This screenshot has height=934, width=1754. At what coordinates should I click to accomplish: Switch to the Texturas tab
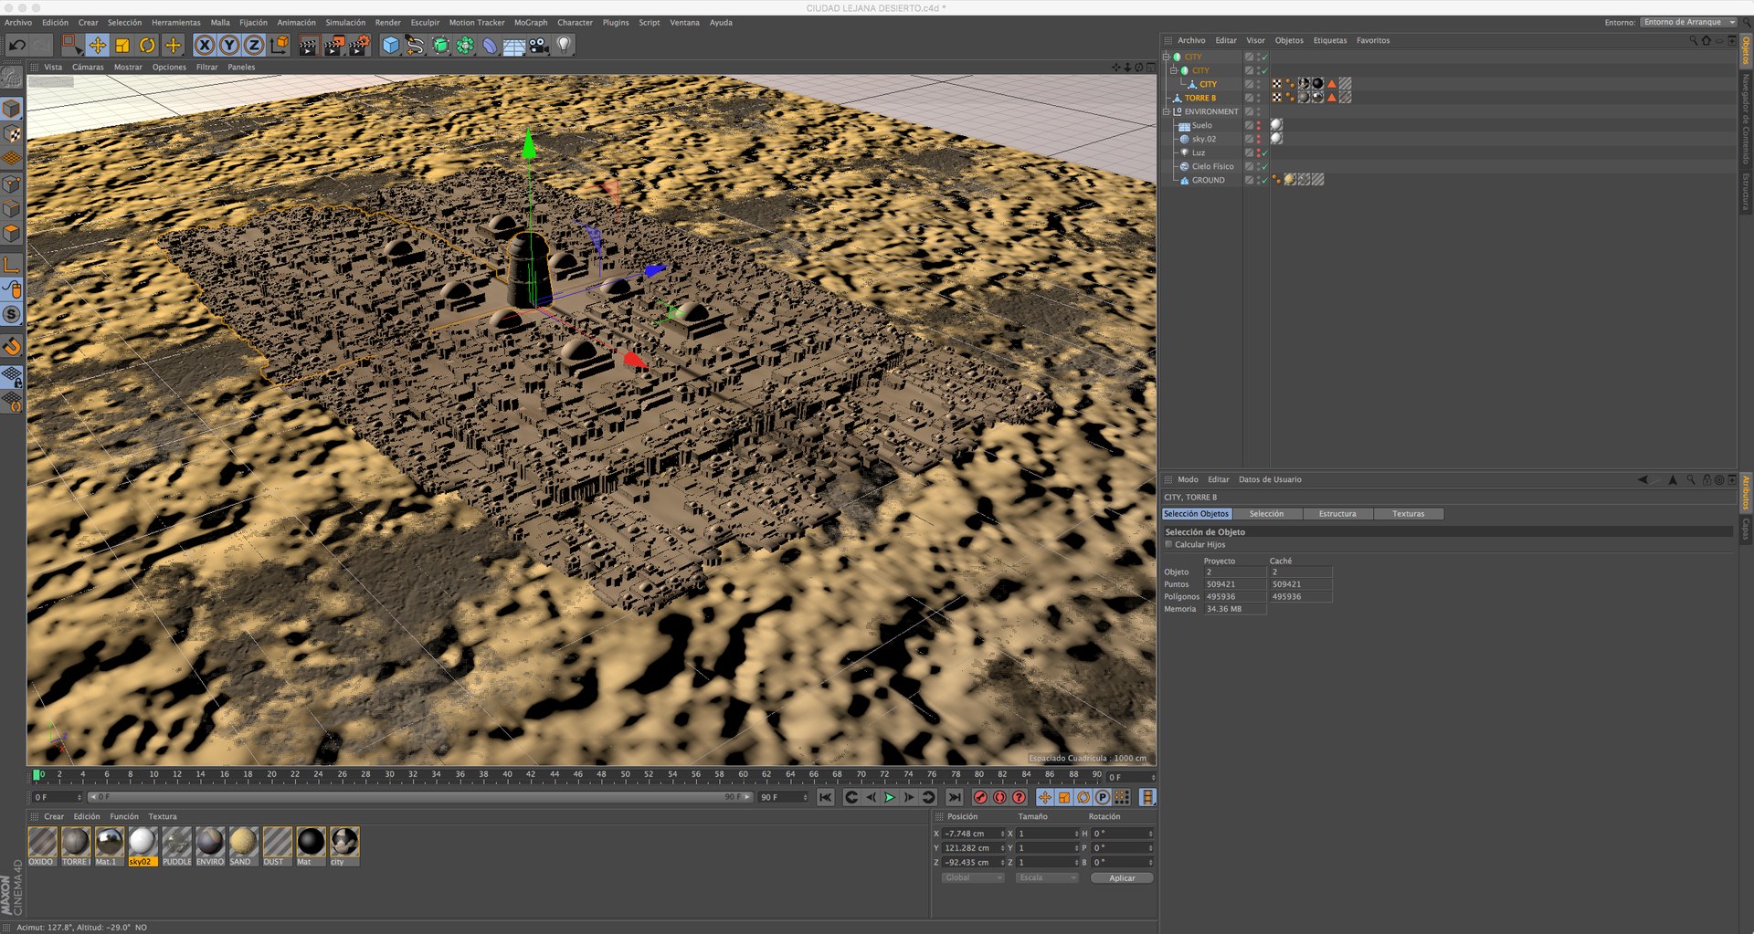[x=1408, y=514]
